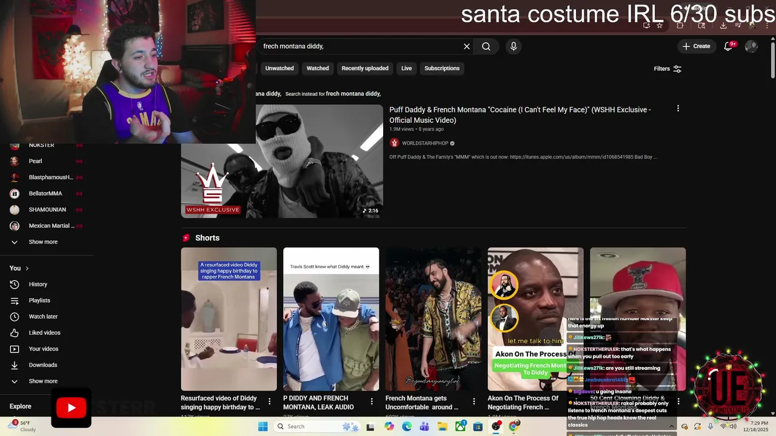This screenshot has width=776, height=436.
Task: Open options for French Montana gets Uncomfortable short
Action: pos(474,401)
